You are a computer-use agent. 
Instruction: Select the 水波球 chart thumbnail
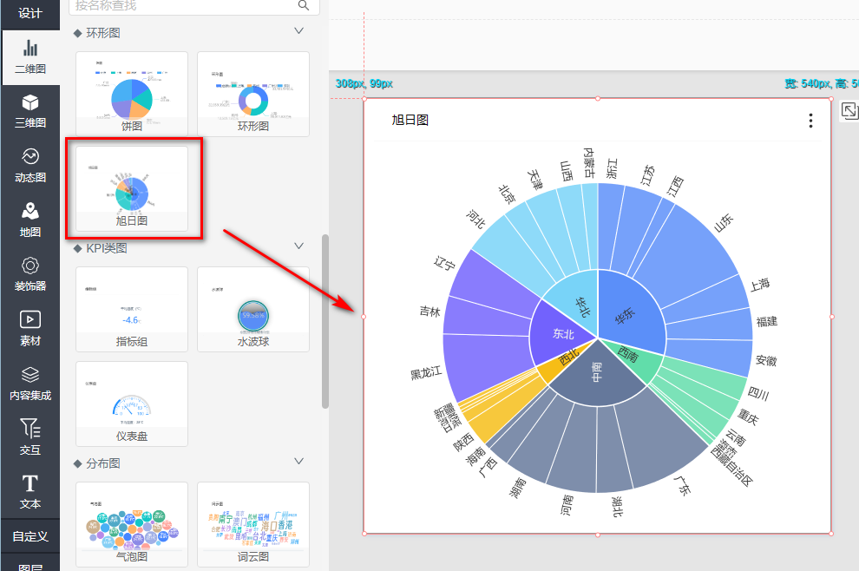tap(253, 309)
